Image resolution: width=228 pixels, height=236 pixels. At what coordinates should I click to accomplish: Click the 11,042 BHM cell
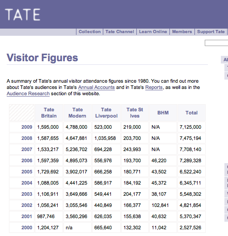(x=163, y=228)
